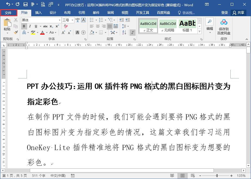Viewport: 251px width, 179px height.
Task: Apply yellow text highlight color
Action: [33, 32]
